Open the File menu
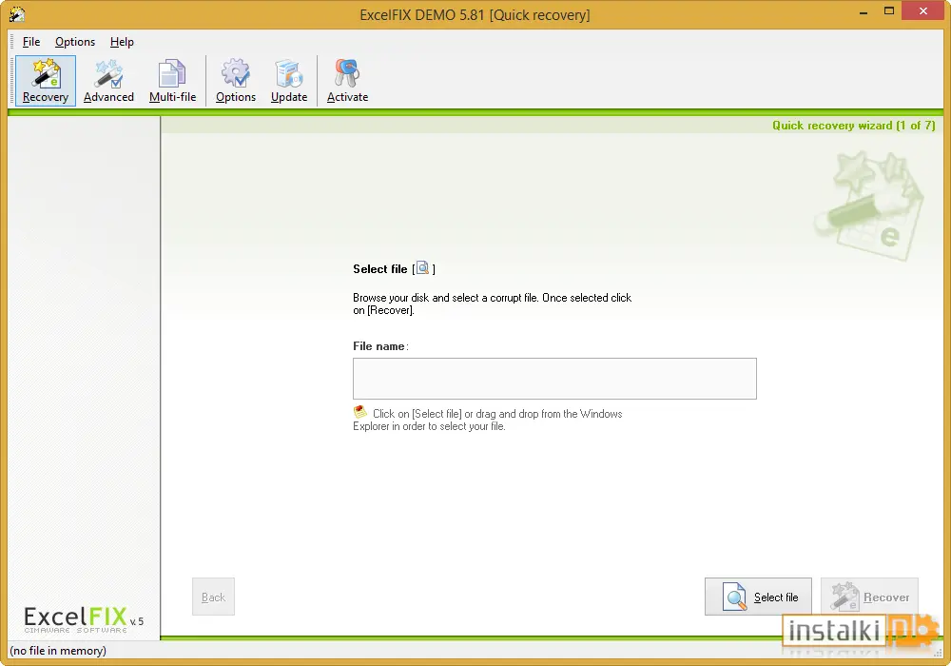Screen dimensions: 951x666 pos(31,42)
